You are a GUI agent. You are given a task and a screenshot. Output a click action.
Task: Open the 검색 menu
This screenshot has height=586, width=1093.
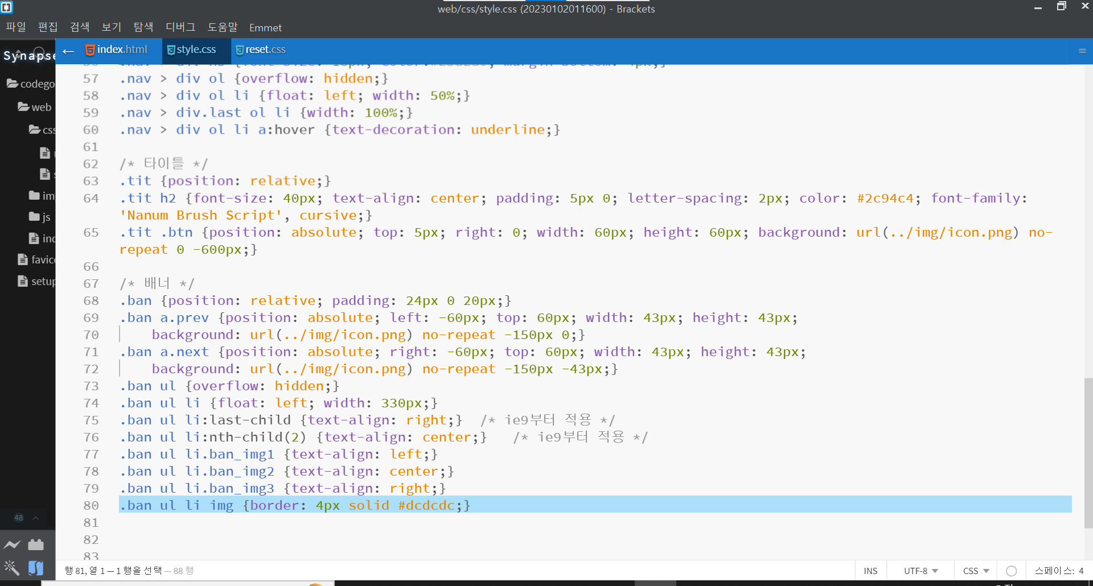tap(80, 27)
